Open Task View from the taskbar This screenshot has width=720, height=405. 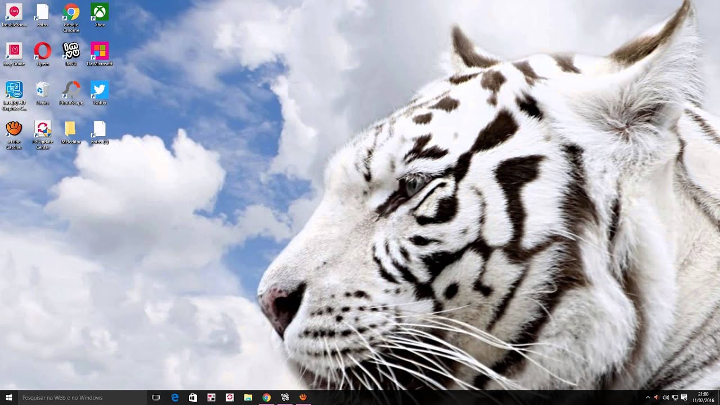[156, 398]
